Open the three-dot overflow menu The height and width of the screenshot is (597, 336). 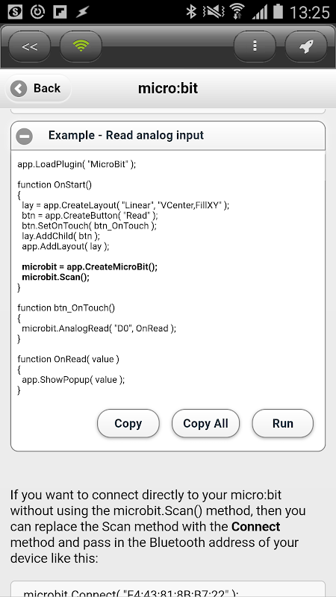[255, 47]
